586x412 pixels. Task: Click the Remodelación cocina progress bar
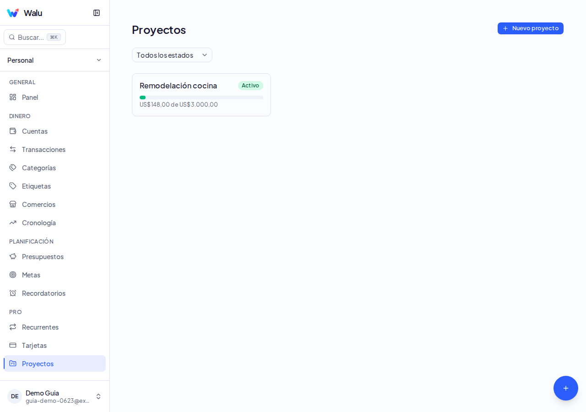pos(201,98)
